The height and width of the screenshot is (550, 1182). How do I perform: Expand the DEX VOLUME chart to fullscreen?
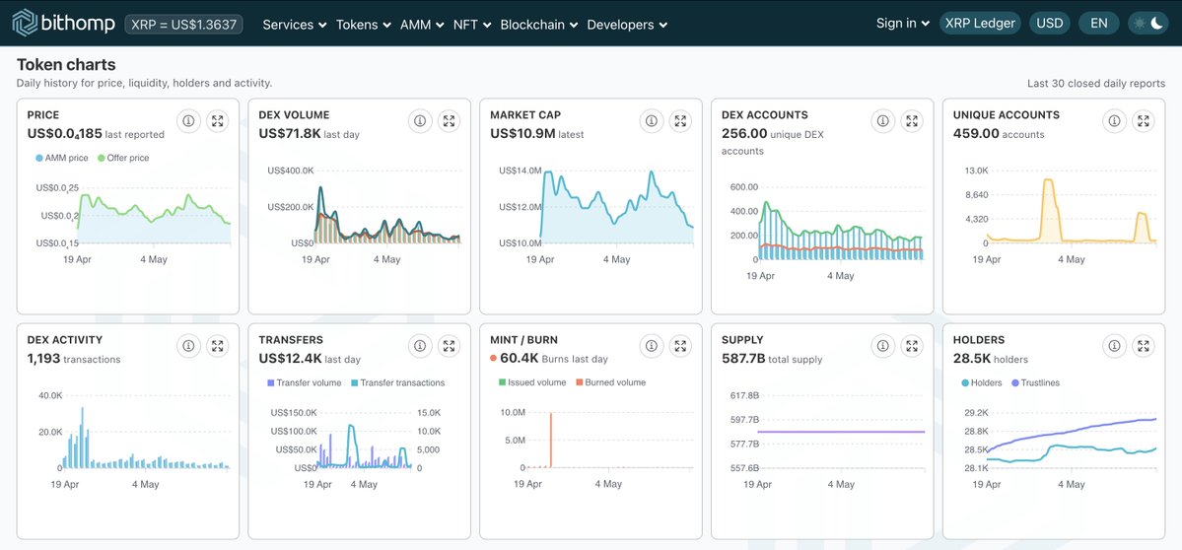pyautogui.click(x=449, y=120)
